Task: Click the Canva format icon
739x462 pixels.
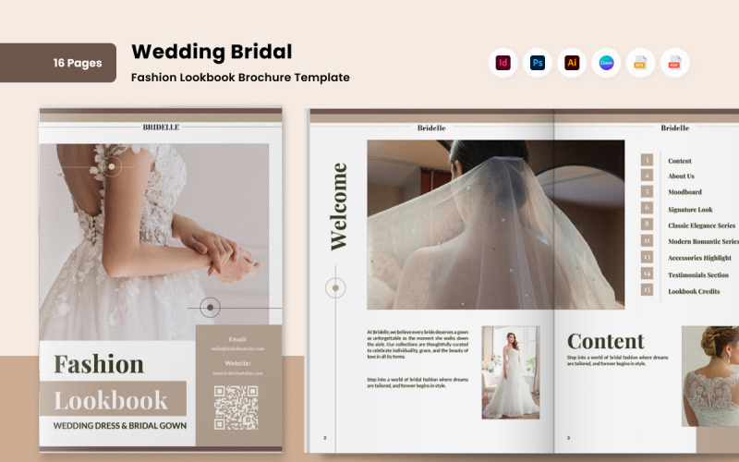Action: tap(606, 63)
